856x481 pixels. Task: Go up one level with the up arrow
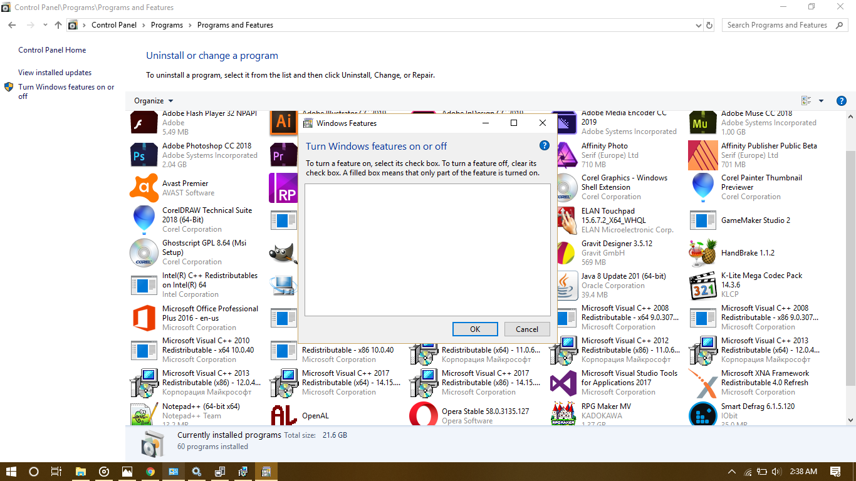[58, 25]
